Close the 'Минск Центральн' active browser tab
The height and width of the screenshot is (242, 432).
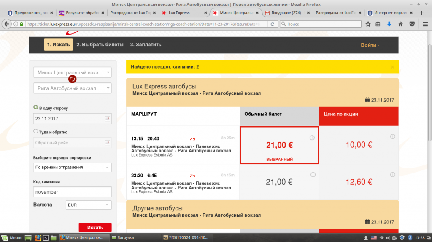point(257,13)
